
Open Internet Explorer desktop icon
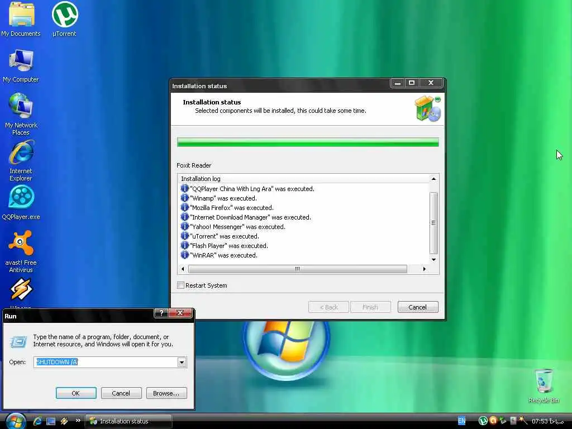click(x=21, y=160)
